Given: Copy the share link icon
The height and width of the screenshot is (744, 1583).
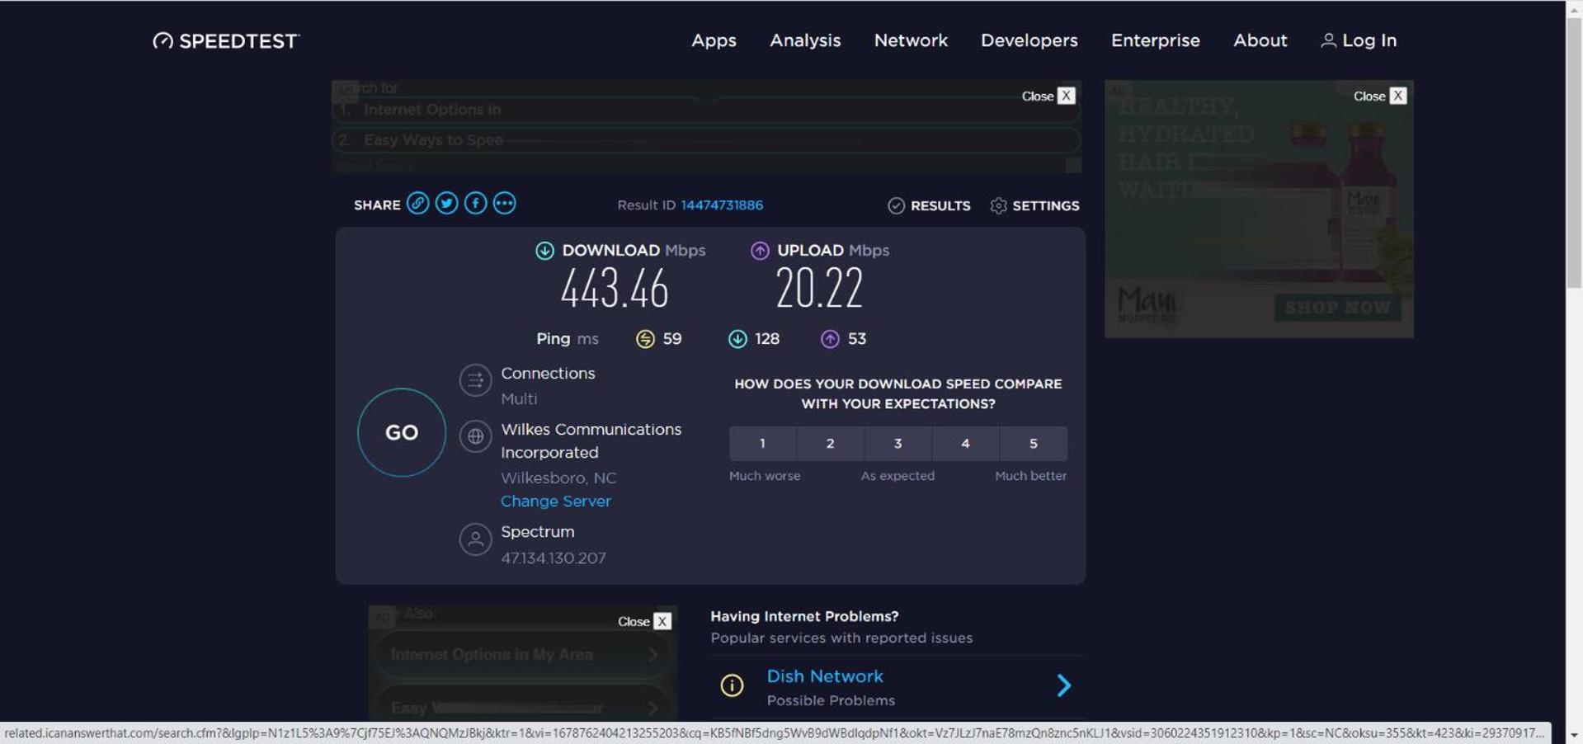Looking at the screenshot, I should click(418, 204).
